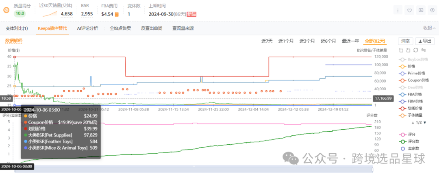This screenshot has height=176, width=439.
Task: Click the 2024-12-04 14:04 axis label
Action: click(x=253, y=109)
